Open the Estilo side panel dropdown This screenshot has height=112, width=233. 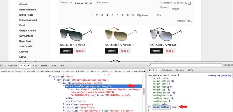(153, 70)
